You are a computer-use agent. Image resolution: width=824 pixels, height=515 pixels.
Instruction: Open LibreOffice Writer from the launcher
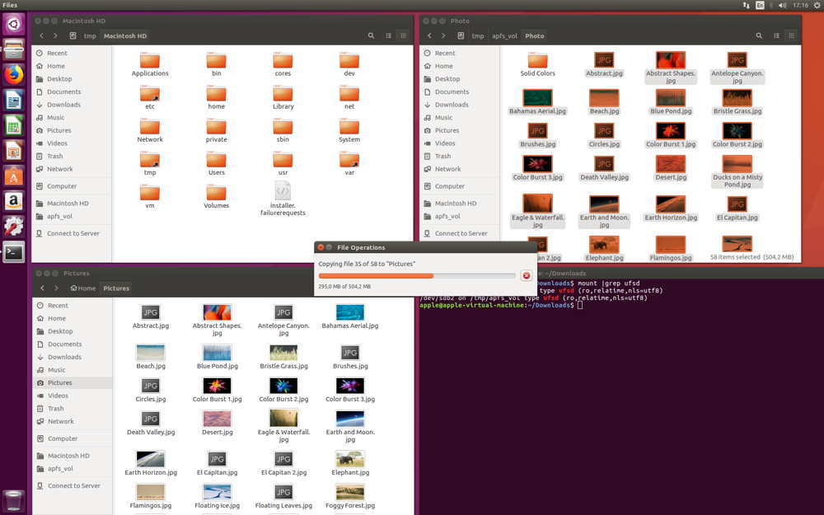pos(13,101)
